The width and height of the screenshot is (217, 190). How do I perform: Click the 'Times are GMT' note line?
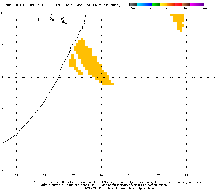(x=121, y=182)
